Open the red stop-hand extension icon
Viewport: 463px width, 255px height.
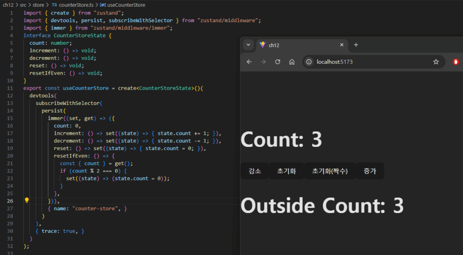pyautogui.click(x=455, y=62)
